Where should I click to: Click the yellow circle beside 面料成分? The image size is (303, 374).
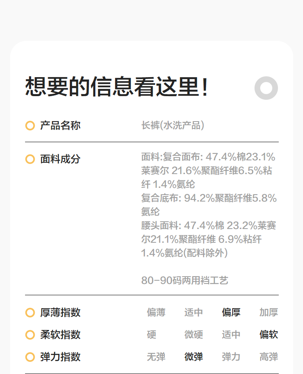(30, 159)
